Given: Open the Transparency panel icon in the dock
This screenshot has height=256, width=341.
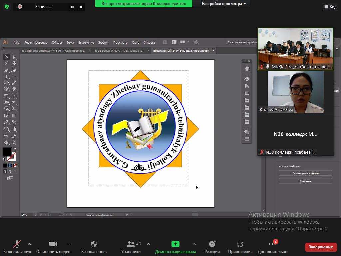Looking at the screenshot, I should (247, 132).
